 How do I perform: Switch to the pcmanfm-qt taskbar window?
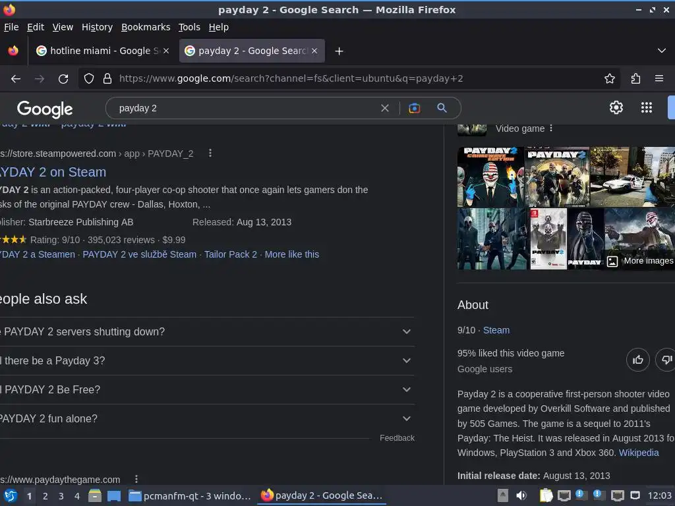pyautogui.click(x=190, y=495)
